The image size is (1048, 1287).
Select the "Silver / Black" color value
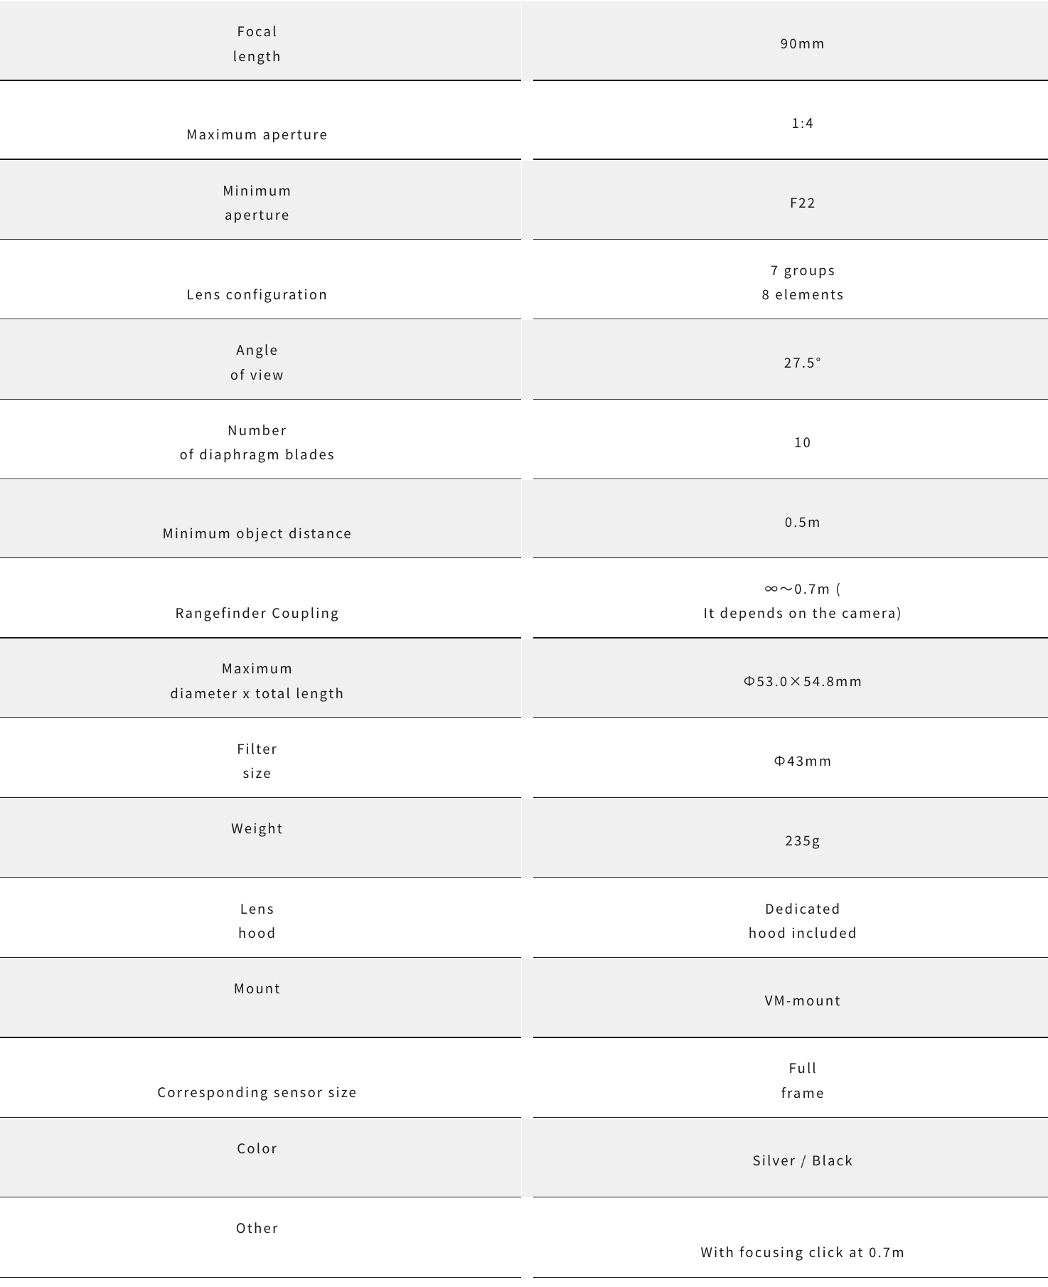pyautogui.click(x=802, y=1160)
